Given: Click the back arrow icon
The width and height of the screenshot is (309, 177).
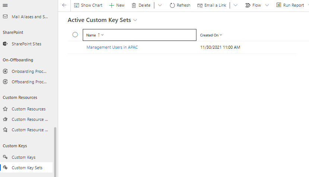Looking at the screenshot, I should tap(64, 5).
